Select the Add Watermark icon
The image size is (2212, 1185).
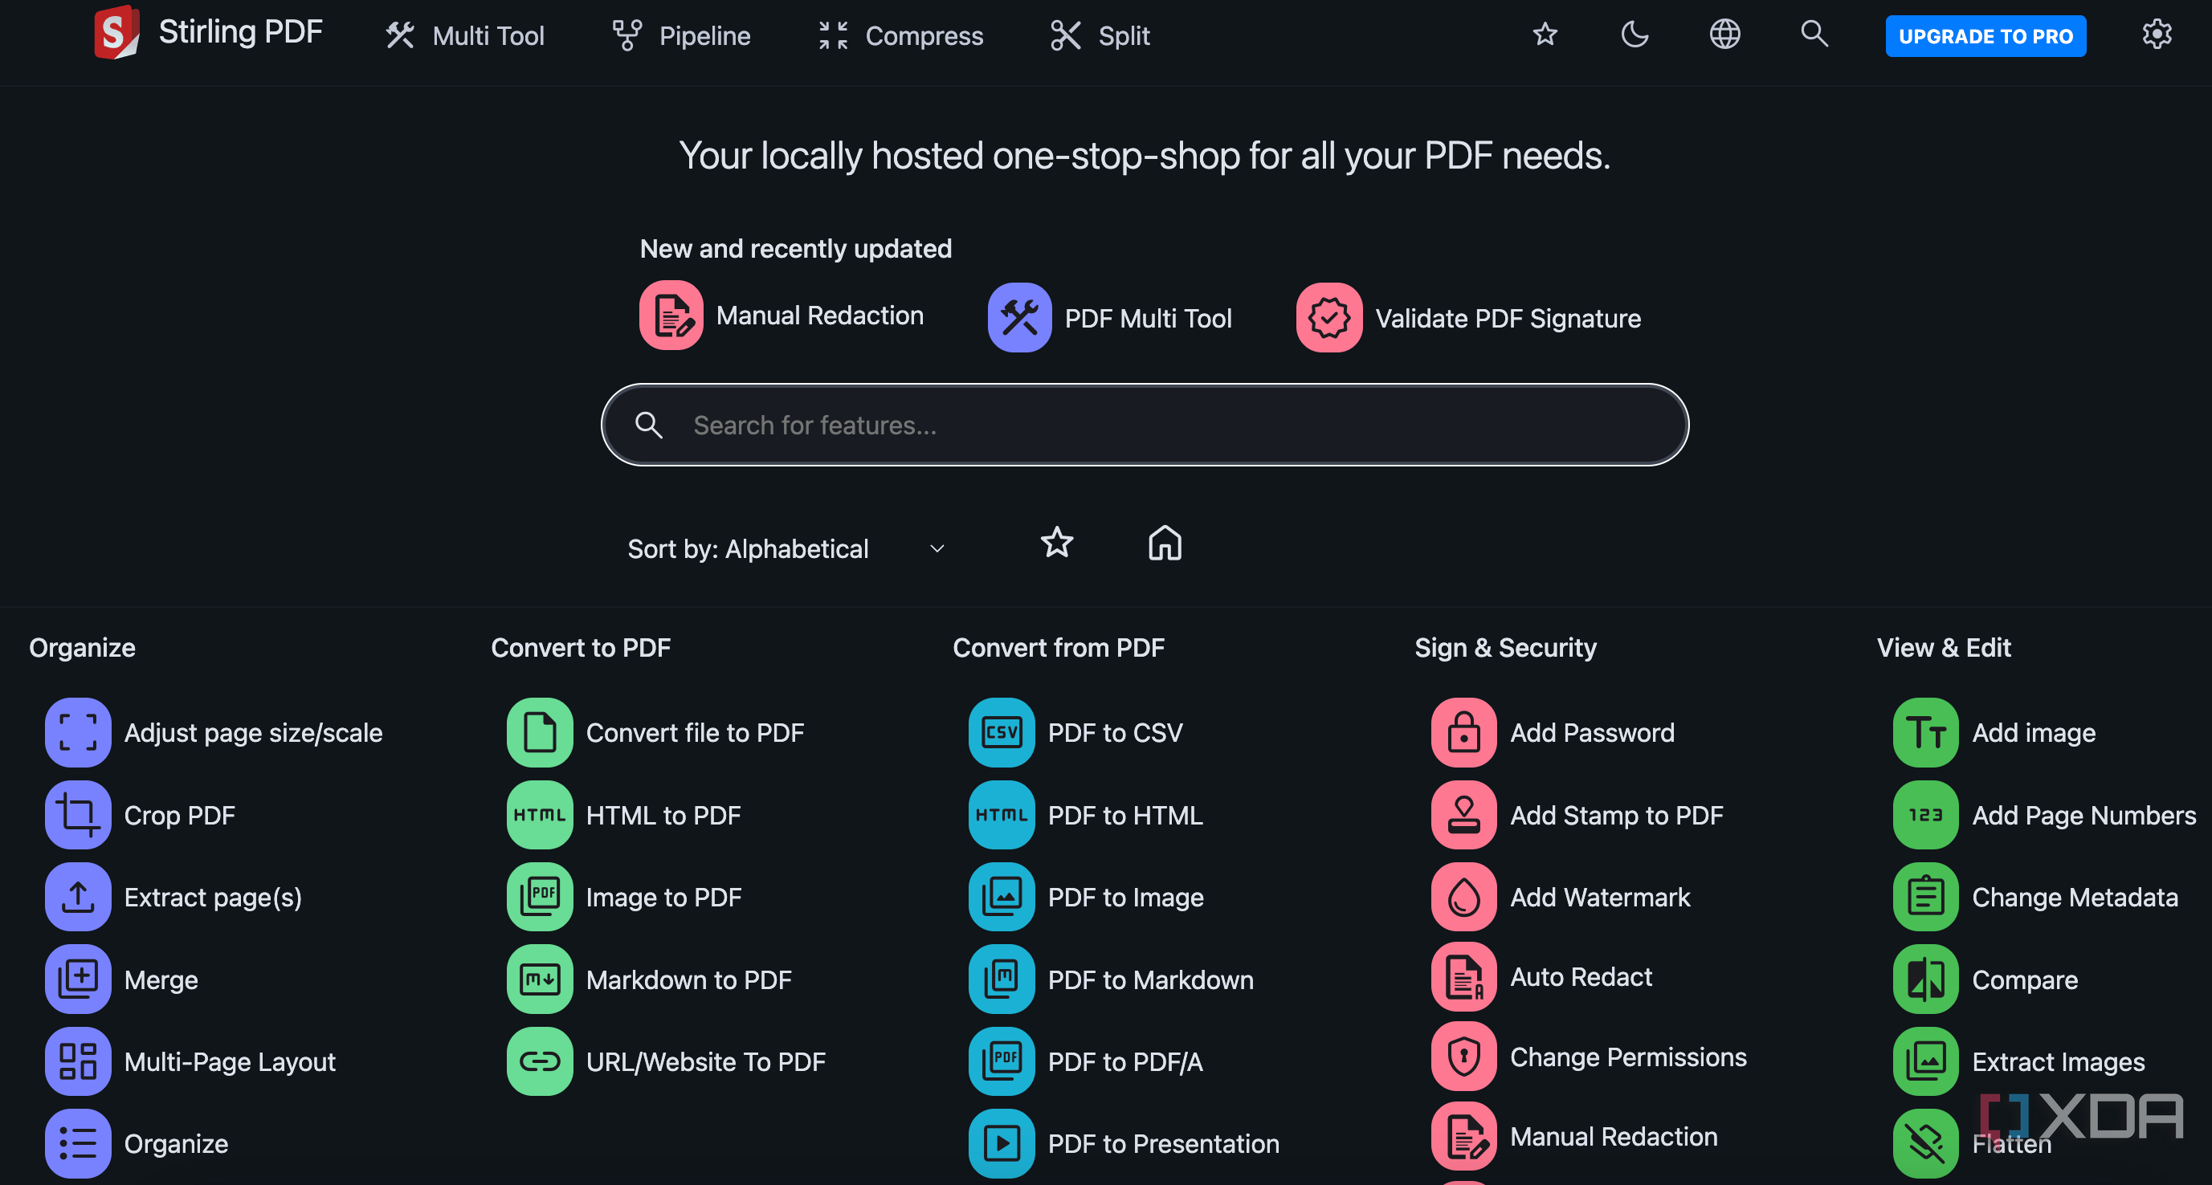(1463, 897)
